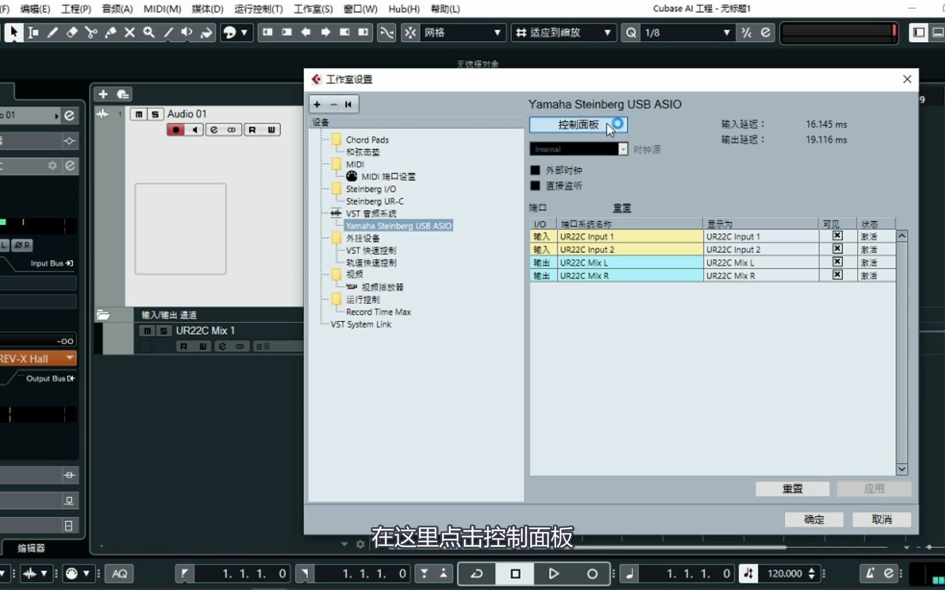Click the transport Play button
Image resolution: width=945 pixels, height=590 pixels.
point(553,573)
